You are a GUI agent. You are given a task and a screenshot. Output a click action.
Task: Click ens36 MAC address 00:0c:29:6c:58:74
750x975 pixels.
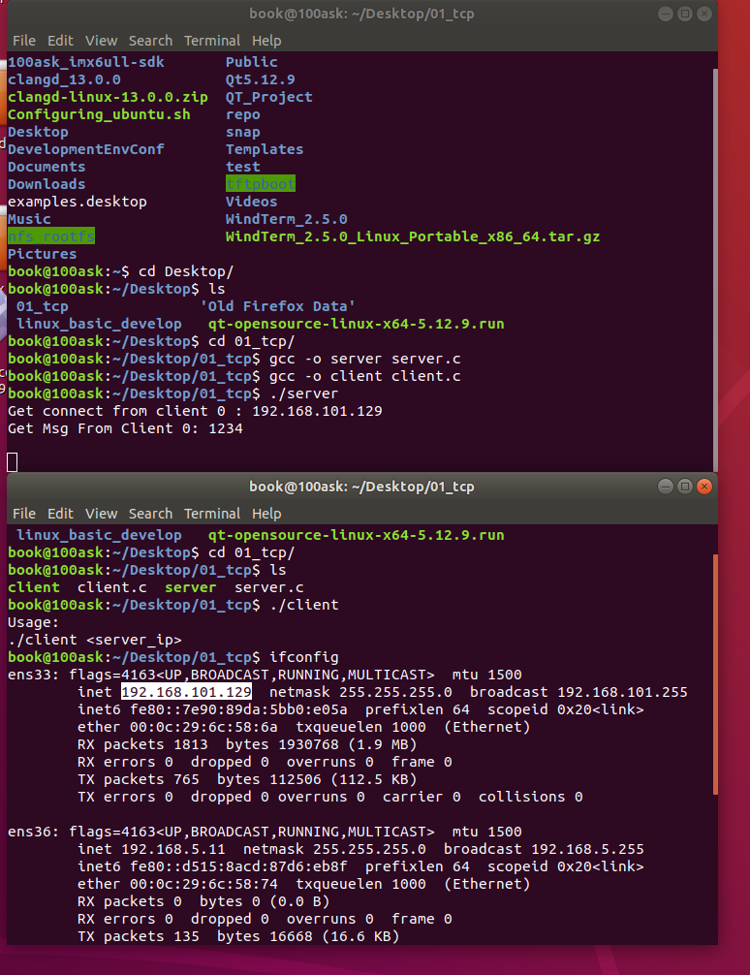[x=204, y=884]
